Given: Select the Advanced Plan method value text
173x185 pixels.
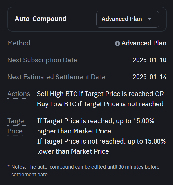Looking at the screenshot, I should (144, 43).
